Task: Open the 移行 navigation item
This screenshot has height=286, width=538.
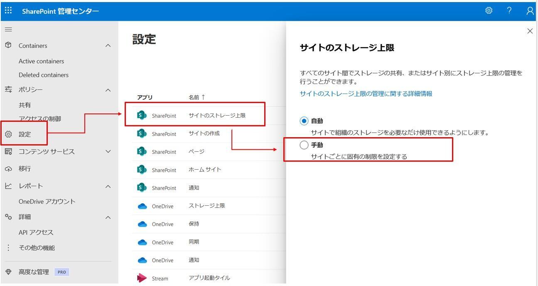Action: coord(25,169)
